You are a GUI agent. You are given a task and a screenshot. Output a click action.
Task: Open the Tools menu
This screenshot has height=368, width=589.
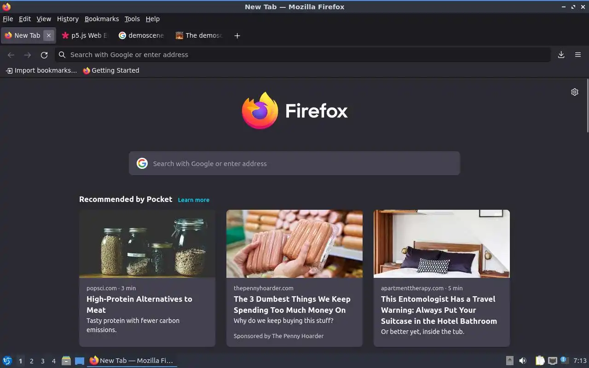coord(132,19)
